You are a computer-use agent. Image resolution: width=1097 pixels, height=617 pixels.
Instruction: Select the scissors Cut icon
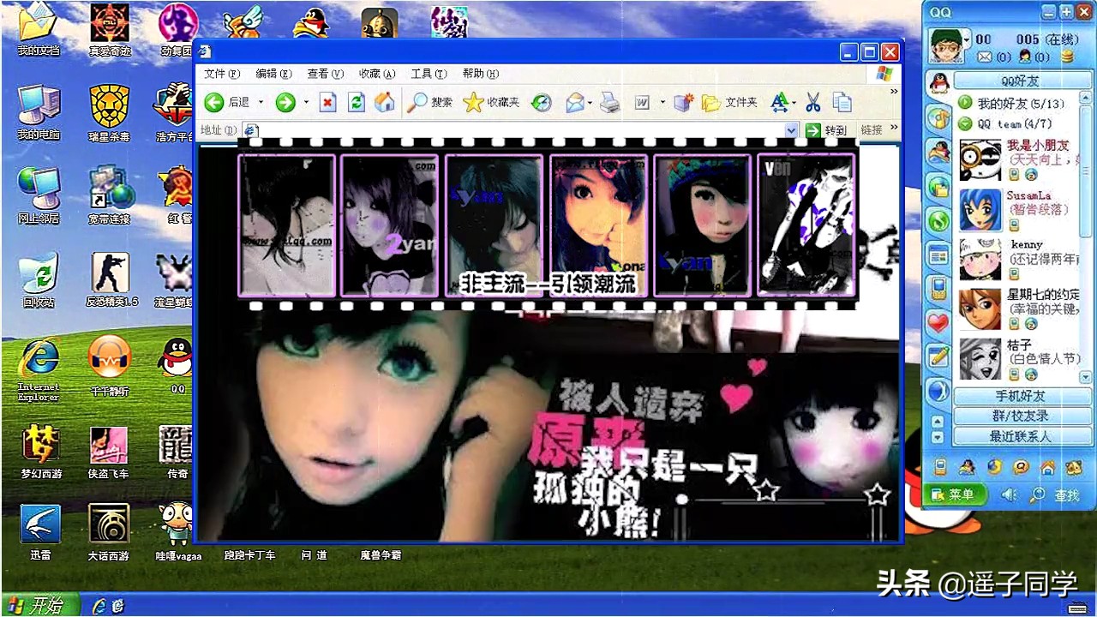click(813, 103)
